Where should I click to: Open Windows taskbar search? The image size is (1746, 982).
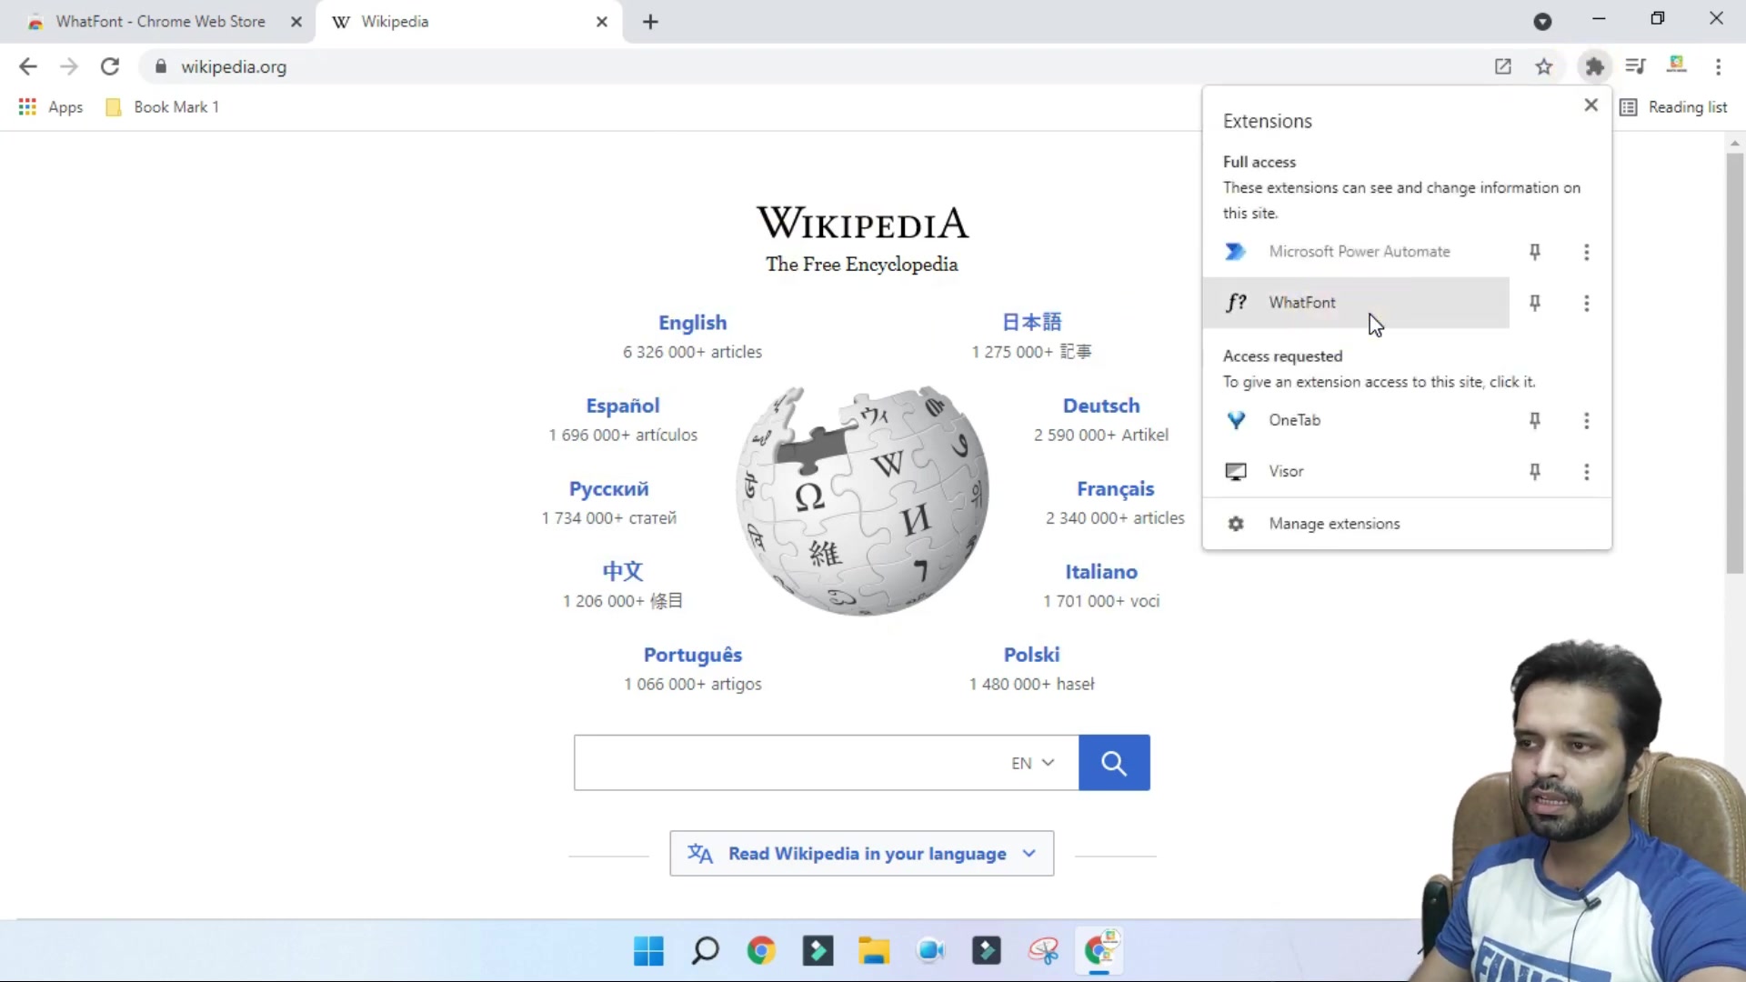coord(705,951)
